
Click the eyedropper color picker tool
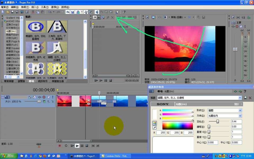[x=155, y=128]
